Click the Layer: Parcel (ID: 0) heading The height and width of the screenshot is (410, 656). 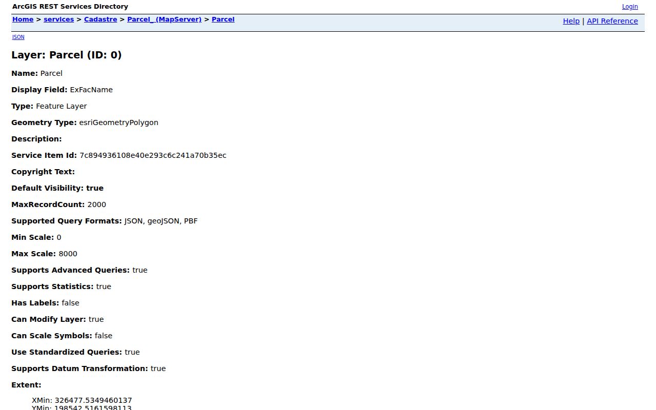point(67,55)
